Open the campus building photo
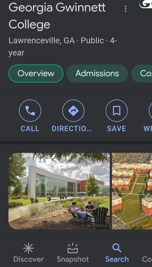 pos(59,191)
